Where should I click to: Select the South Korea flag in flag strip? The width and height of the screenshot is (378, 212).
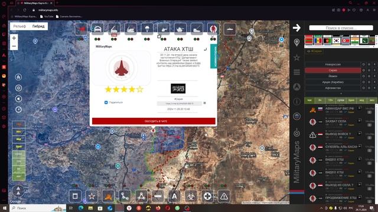336,41
